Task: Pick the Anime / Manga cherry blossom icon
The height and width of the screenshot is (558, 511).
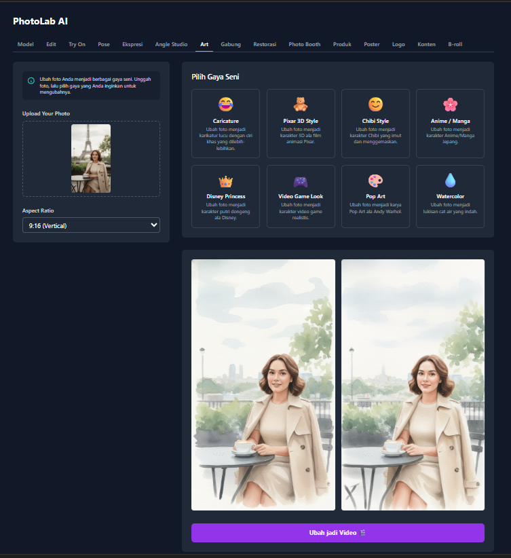Action: 450,105
